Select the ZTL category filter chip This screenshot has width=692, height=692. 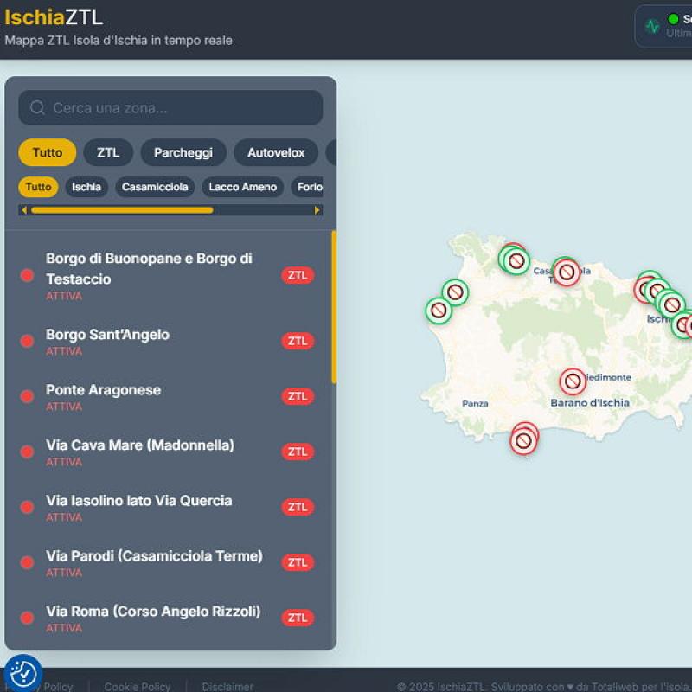coord(108,153)
